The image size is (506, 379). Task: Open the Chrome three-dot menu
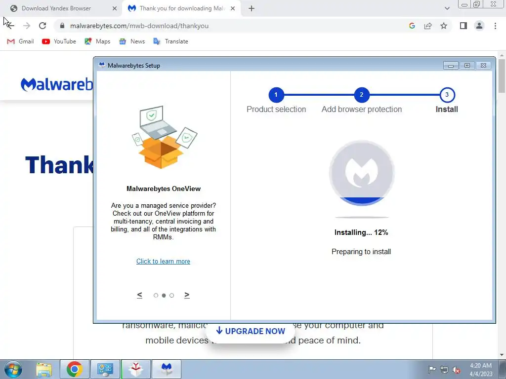click(x=495, y=26)
